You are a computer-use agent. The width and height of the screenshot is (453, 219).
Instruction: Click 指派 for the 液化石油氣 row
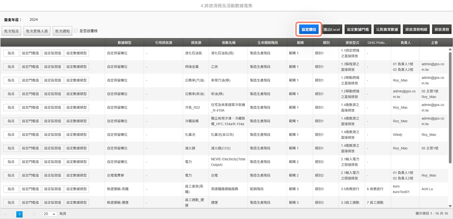tap(11, 53)
